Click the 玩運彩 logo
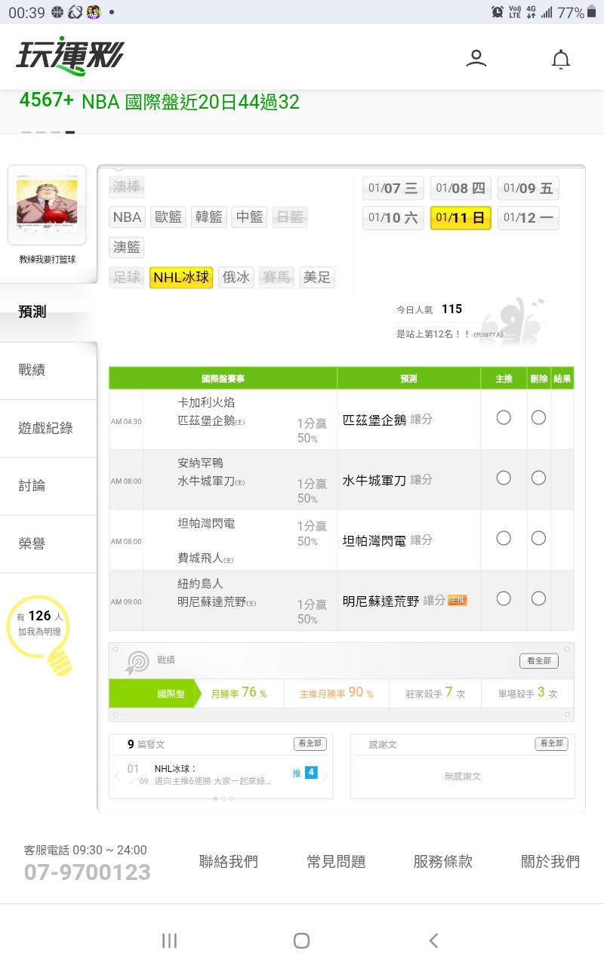This screenshot has width=604, height=966. click(x=69, y=57)
